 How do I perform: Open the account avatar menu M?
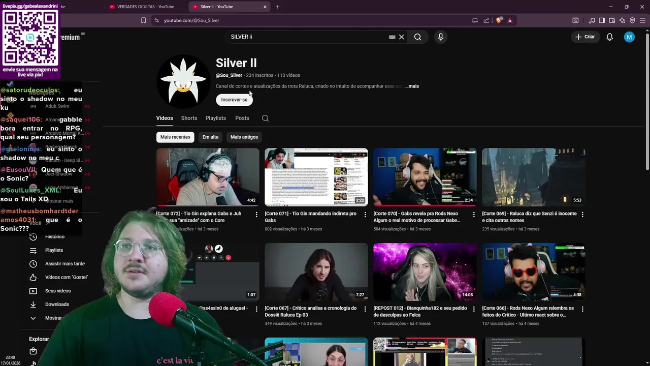pos(629,37)
